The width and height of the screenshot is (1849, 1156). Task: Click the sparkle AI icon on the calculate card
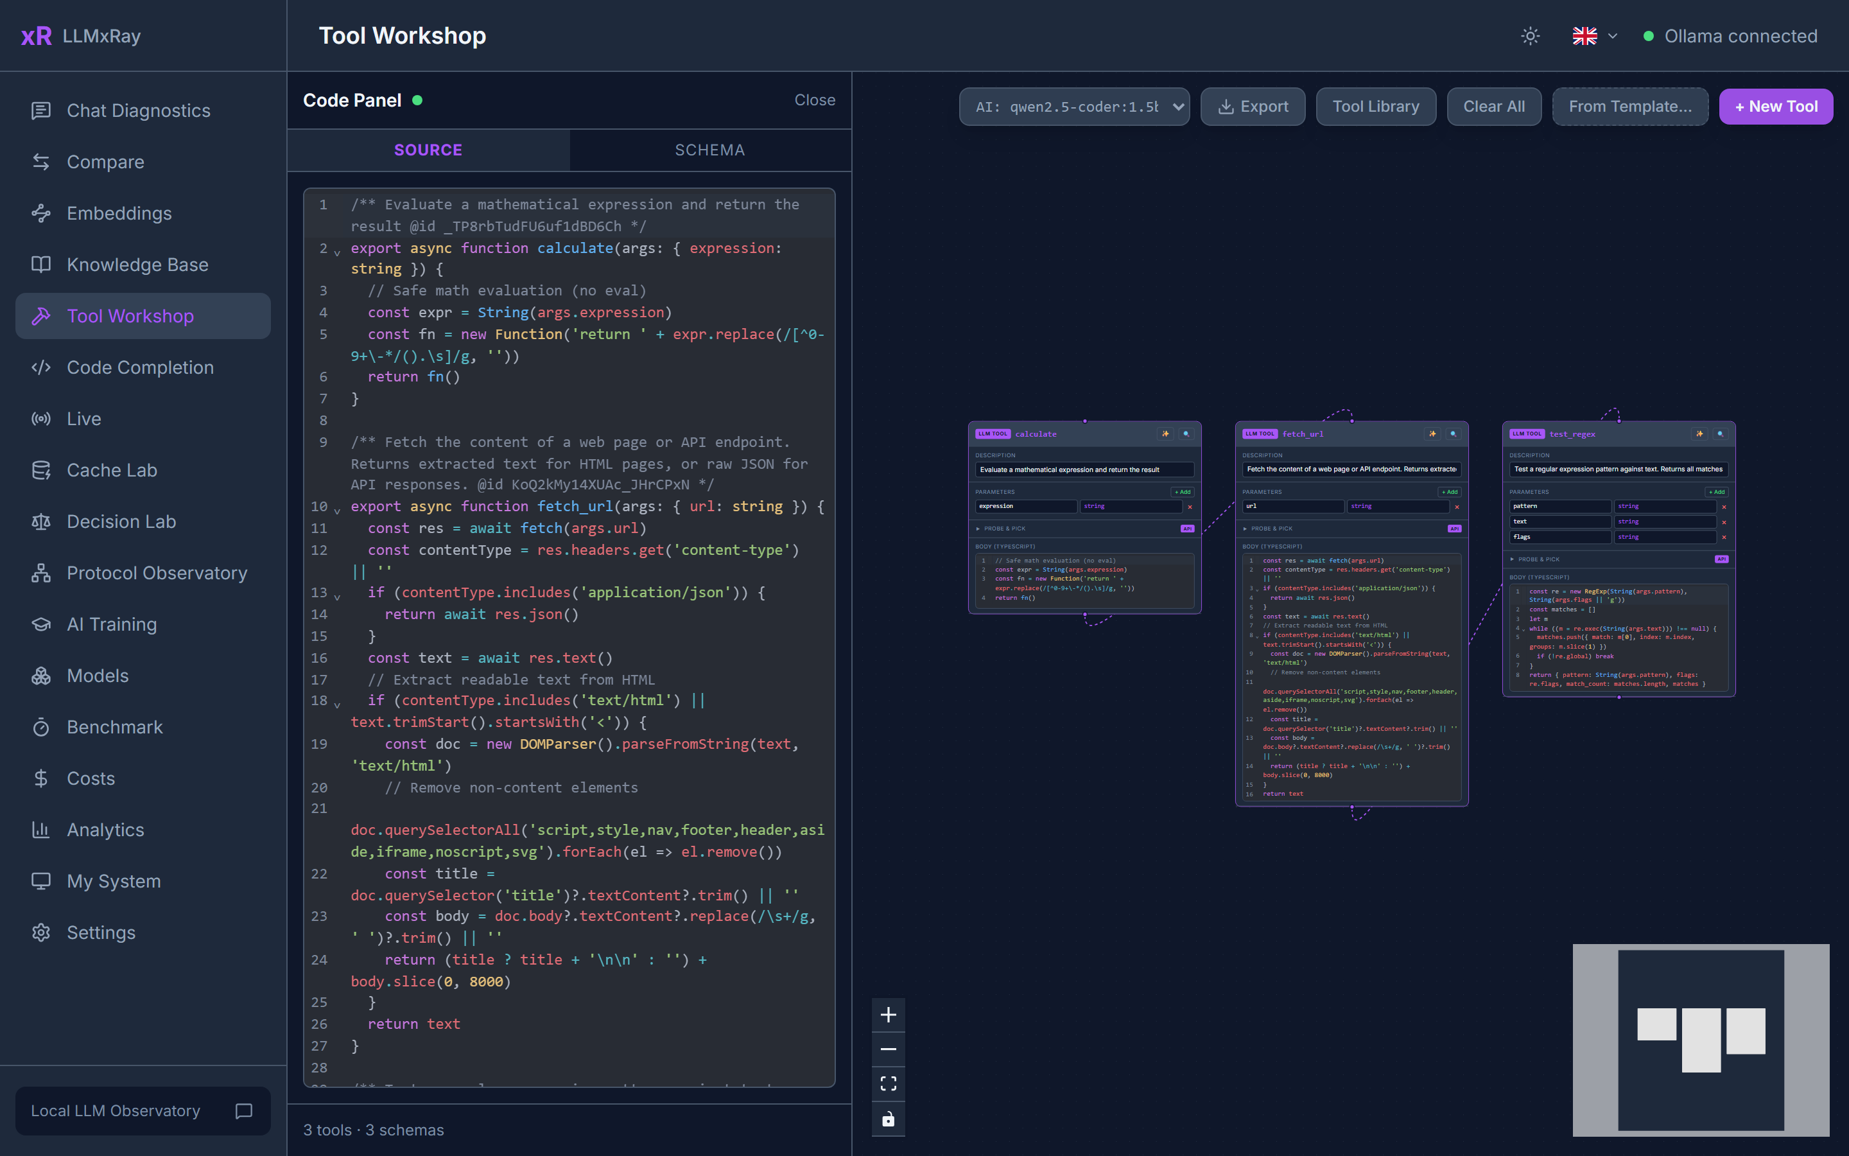(1165, 433)
